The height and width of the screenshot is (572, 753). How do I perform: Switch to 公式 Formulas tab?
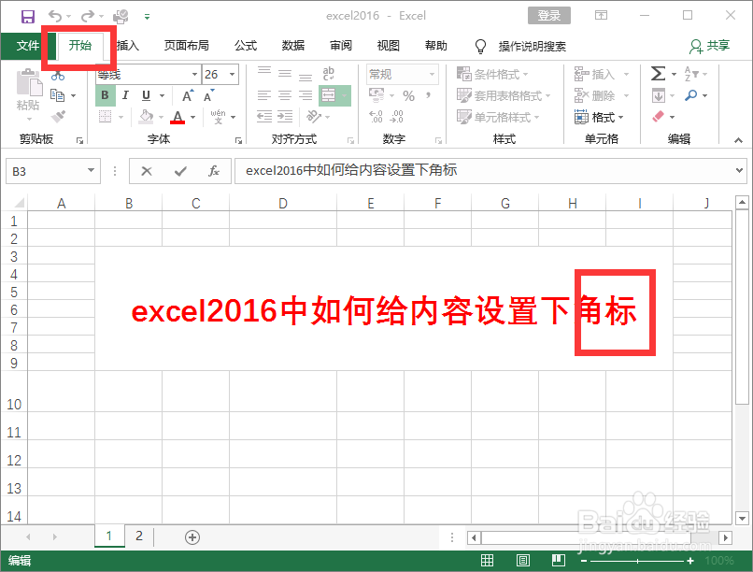(x=246, y=46)
